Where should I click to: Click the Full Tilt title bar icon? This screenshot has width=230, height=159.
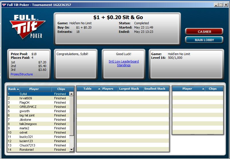point(4,5)
